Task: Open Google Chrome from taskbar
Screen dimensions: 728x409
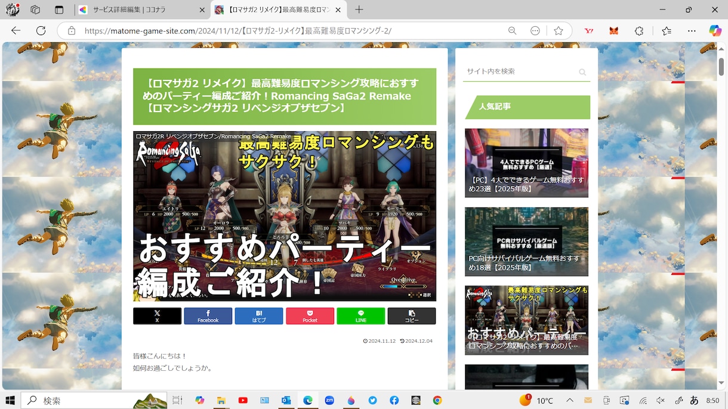Action: (437, 400)
